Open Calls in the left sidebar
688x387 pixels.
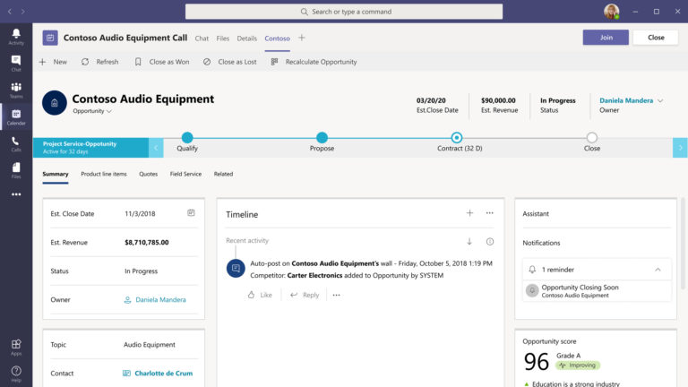click(x=16, y=144)
